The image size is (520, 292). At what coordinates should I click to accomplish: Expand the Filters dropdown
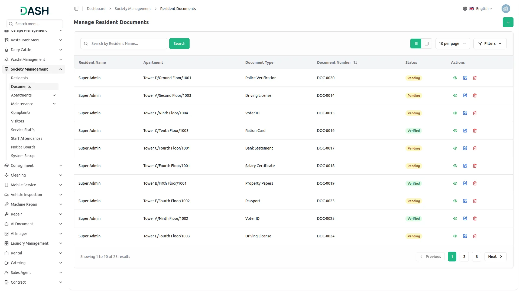point(490,44)
